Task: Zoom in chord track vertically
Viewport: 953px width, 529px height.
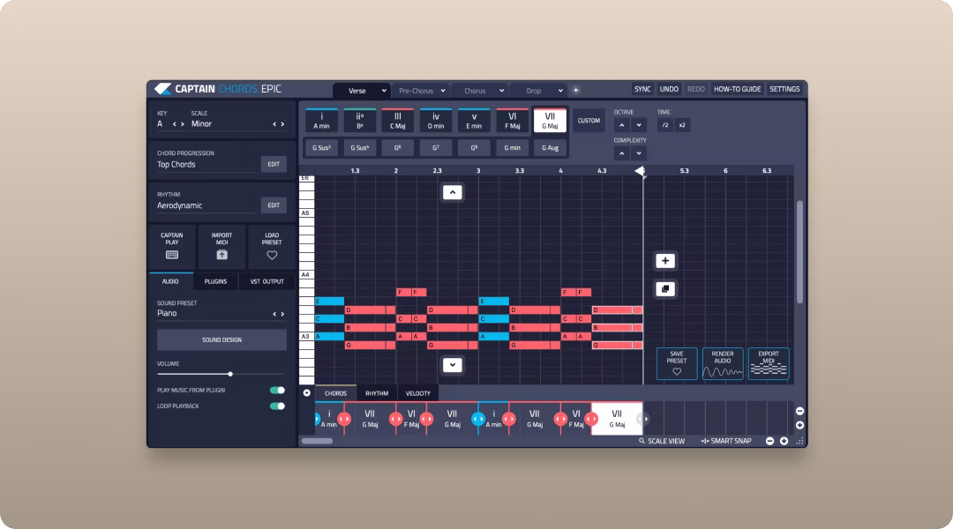Action: tap(799, 425)
